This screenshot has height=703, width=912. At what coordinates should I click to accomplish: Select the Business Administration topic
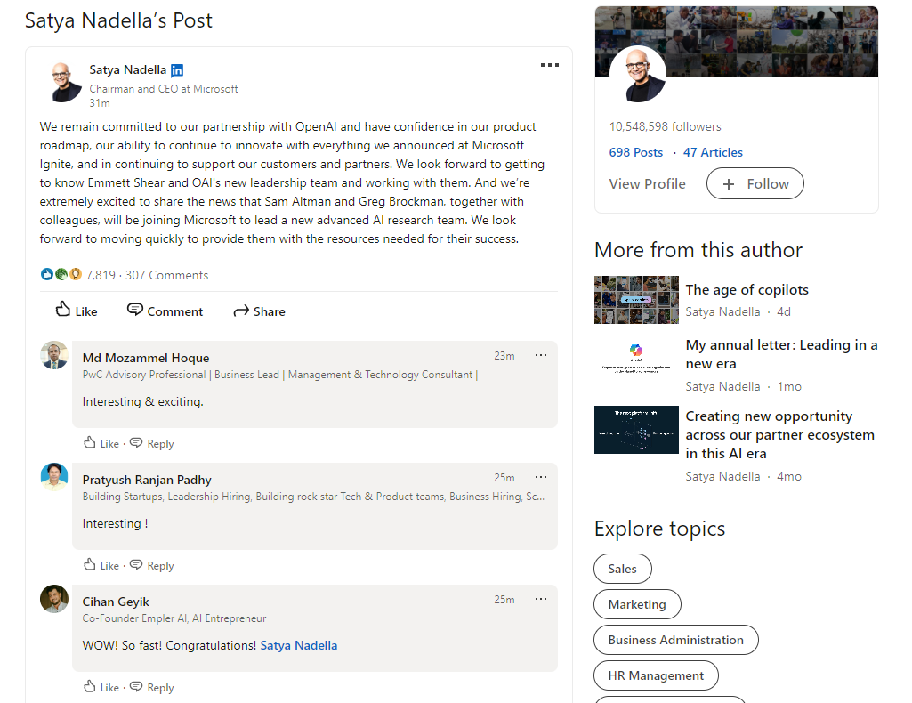tap(676, 640)
